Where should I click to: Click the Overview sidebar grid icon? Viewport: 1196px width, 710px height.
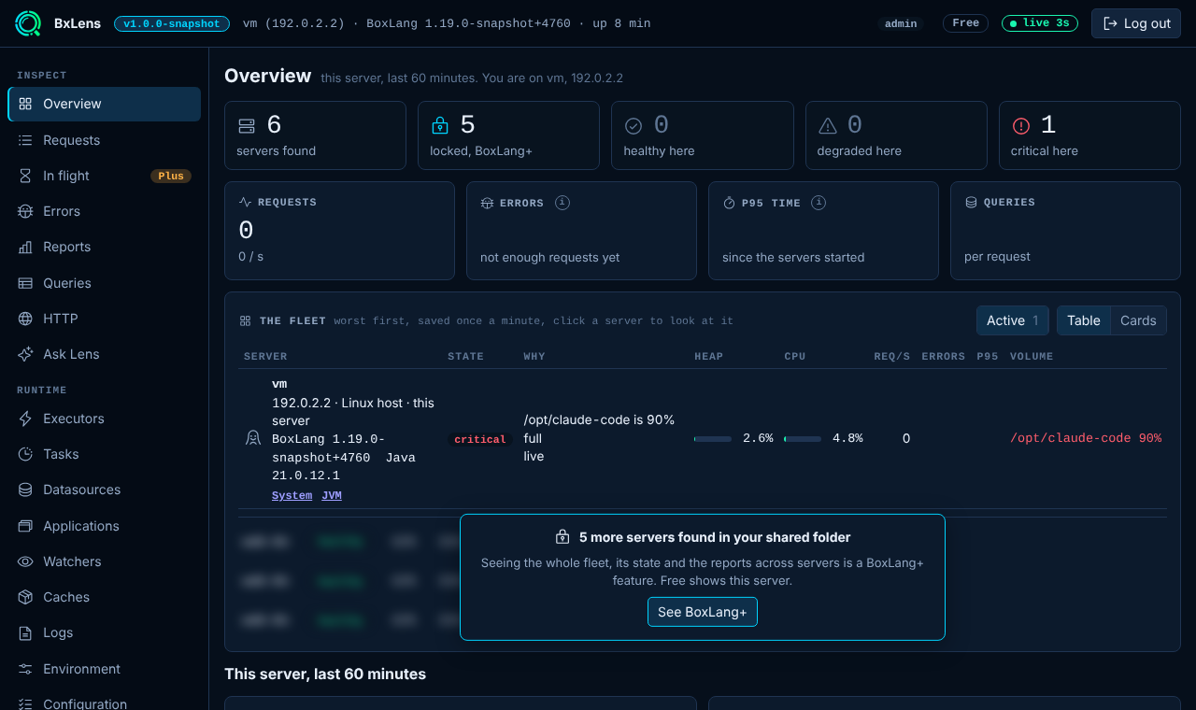coord(25,104)
